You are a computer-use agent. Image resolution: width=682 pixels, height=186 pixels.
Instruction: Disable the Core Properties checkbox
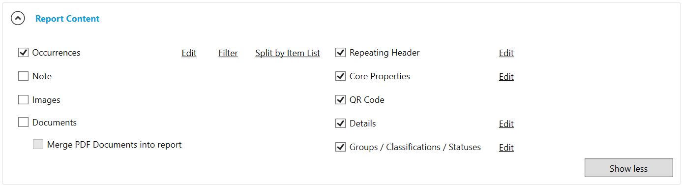tap(340, 76)
